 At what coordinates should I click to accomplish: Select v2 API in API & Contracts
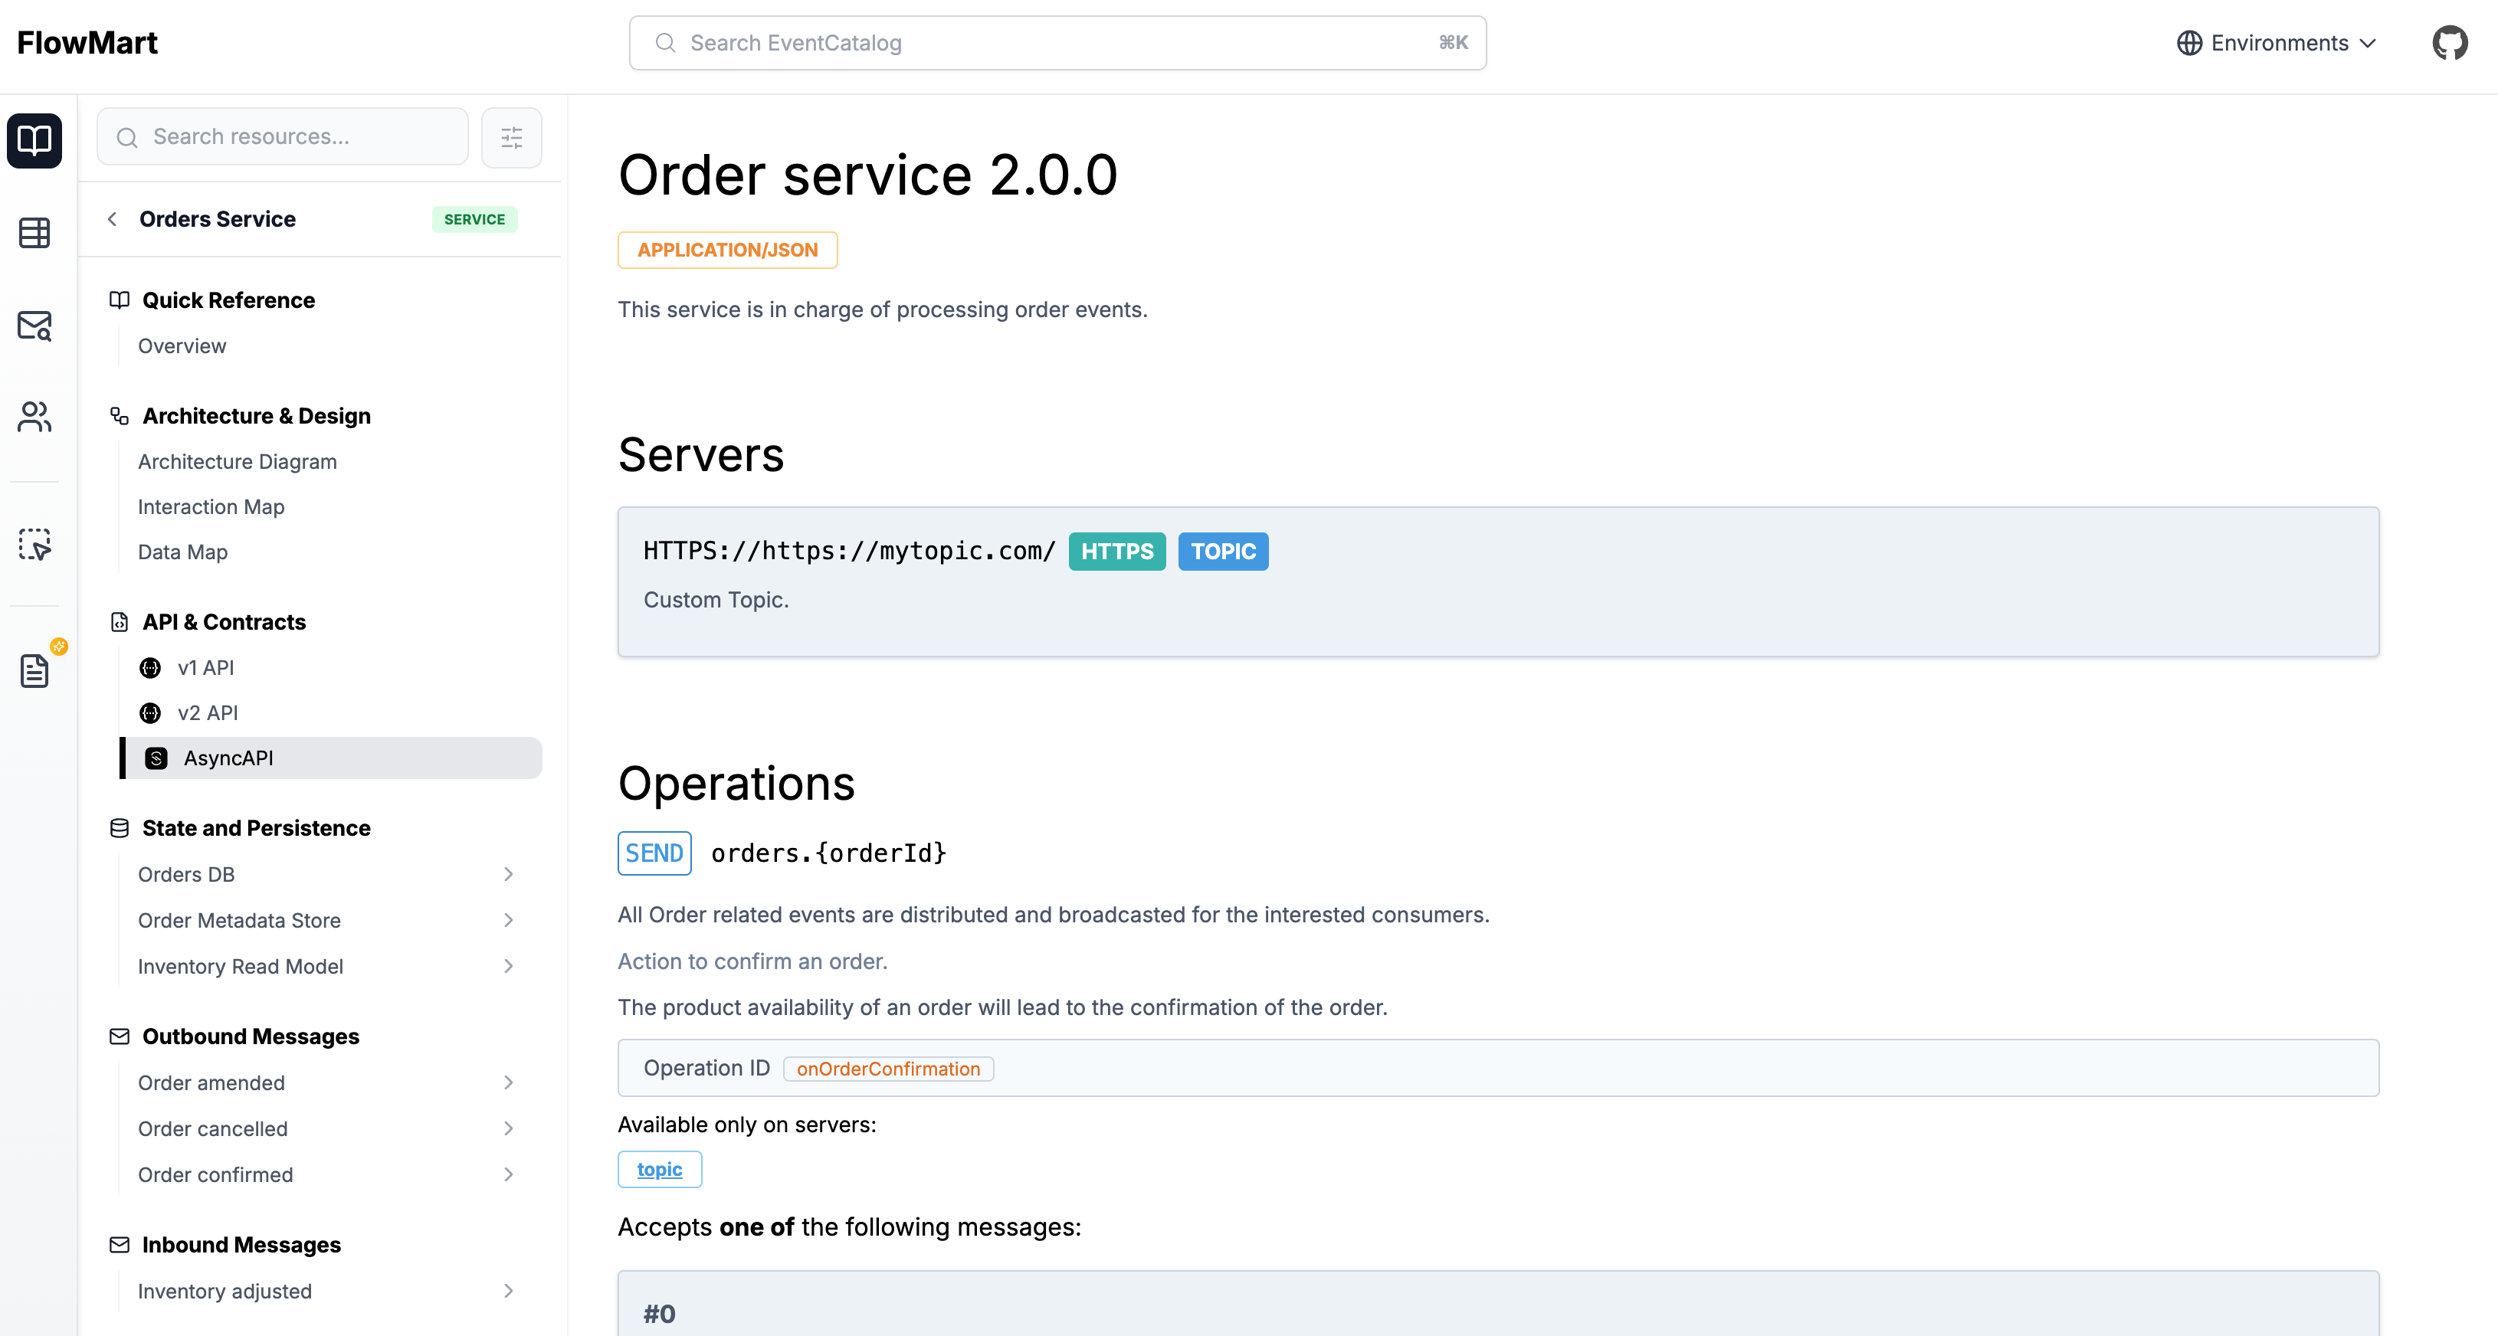208,712
